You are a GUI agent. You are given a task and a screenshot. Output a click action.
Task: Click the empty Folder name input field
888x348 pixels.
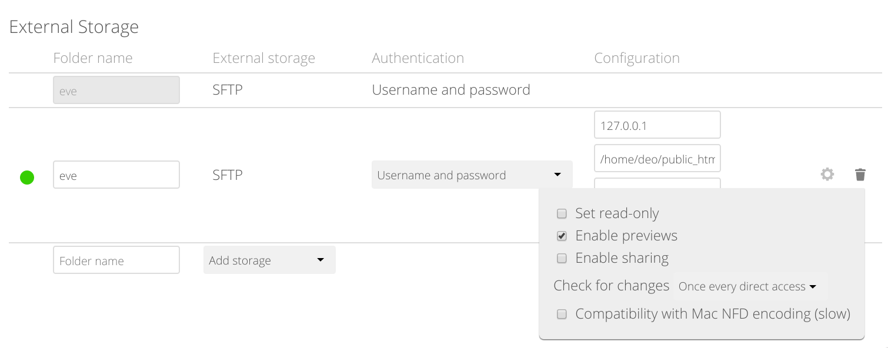(x=116, y=260)
